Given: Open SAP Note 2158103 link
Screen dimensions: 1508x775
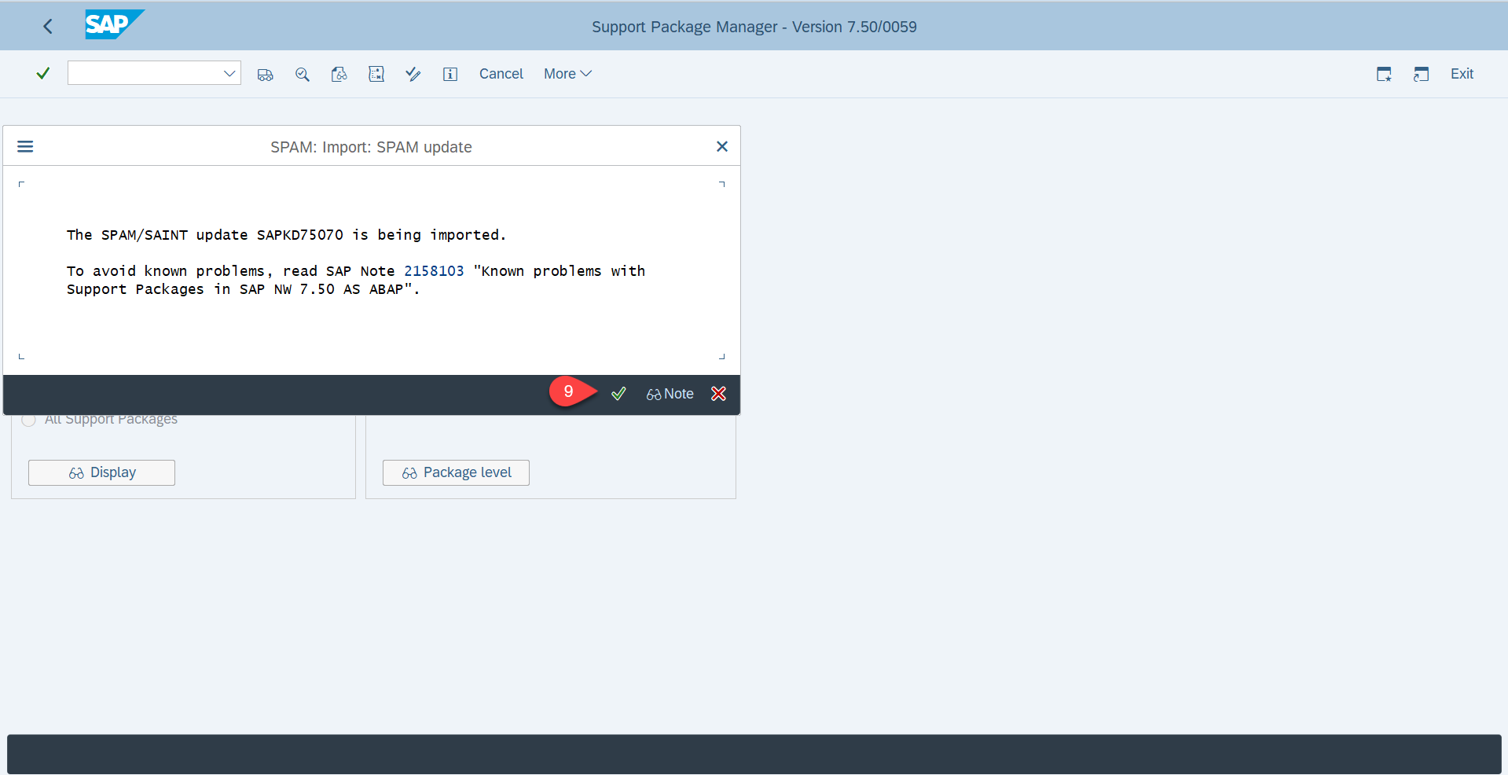Looking at the screenshot, I should 434,271.
